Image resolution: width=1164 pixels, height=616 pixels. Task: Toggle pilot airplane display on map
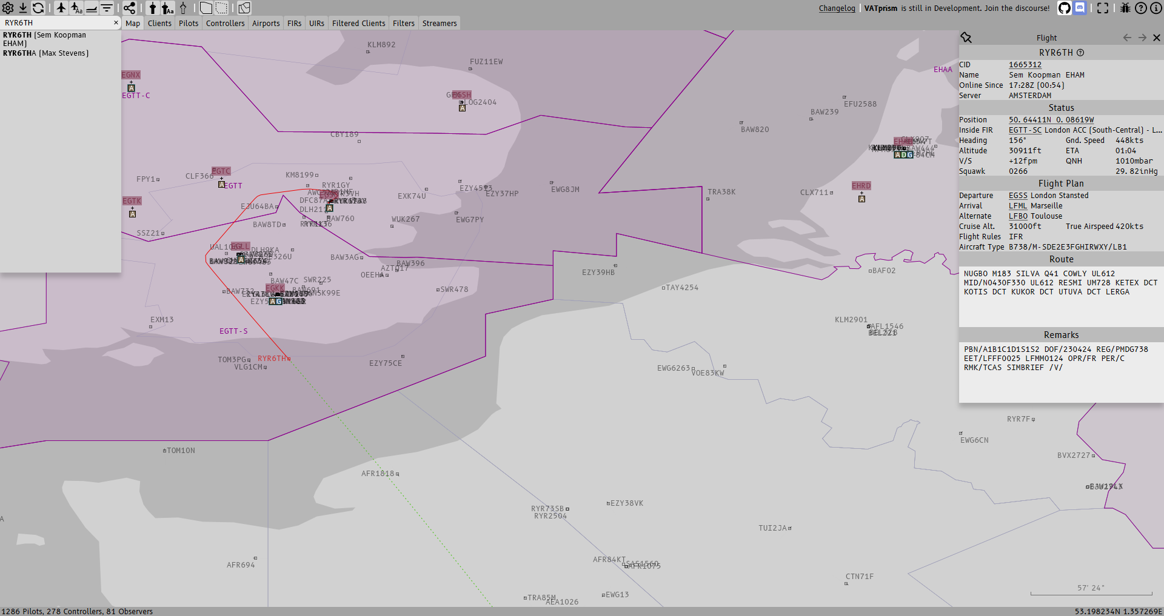click(61, 8)
